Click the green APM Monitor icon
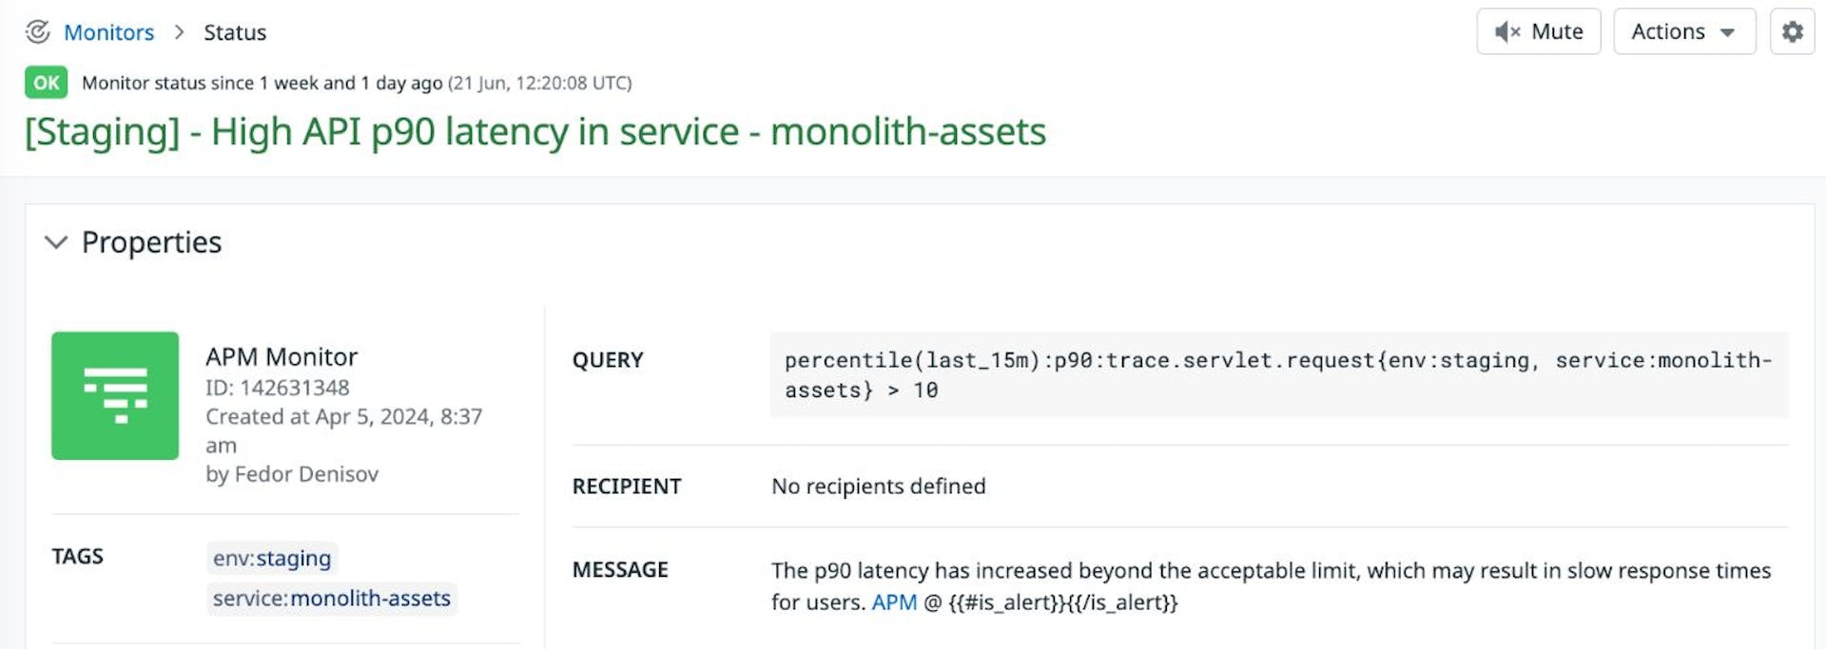Viewport: 1826px width, 649px height. pyautogui.click(x=115, y=395)
